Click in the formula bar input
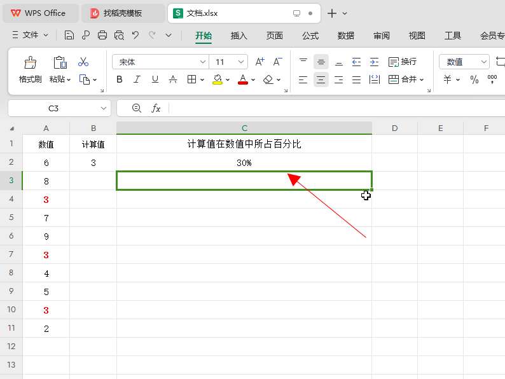Screen dimensions: 505x379 [x=336, y=108]
